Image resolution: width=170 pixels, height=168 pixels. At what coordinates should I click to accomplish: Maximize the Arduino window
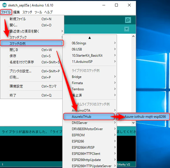[116, 5]
